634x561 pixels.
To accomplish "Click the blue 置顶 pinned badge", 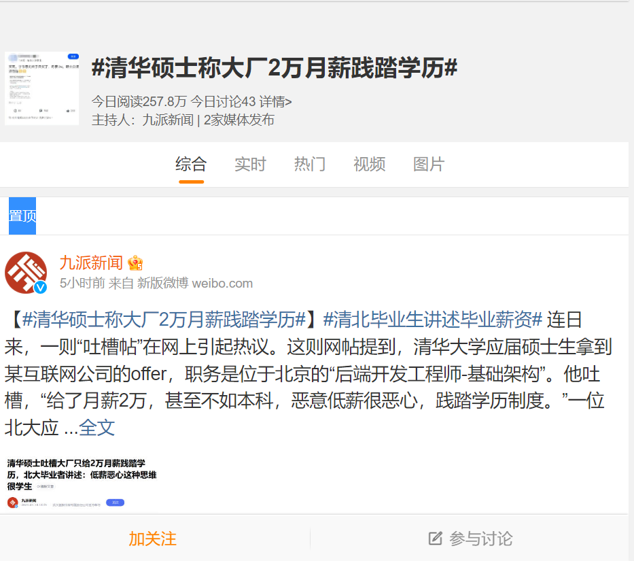I will (x=22, y=216).
